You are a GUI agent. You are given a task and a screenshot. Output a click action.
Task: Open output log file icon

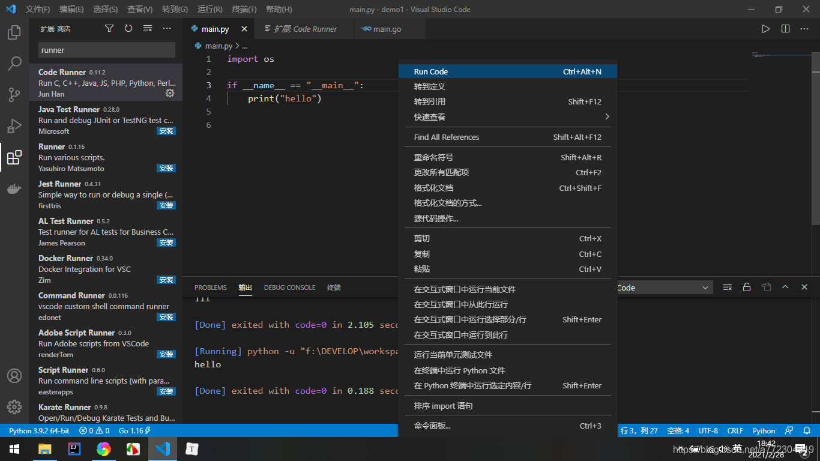point(766,287)
